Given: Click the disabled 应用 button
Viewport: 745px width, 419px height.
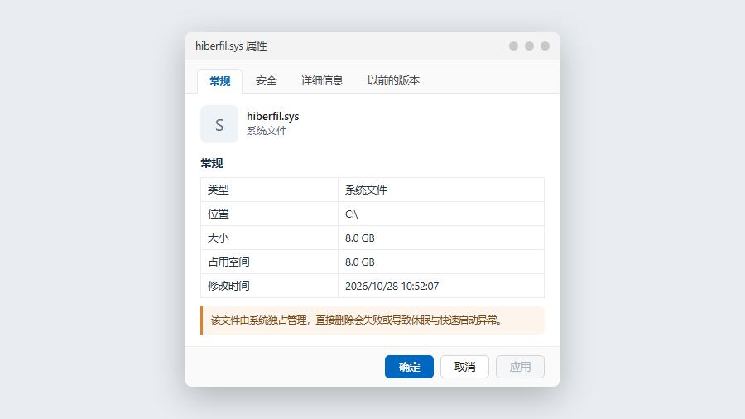Looking at the screenshot, I should (x=520, y=367).
